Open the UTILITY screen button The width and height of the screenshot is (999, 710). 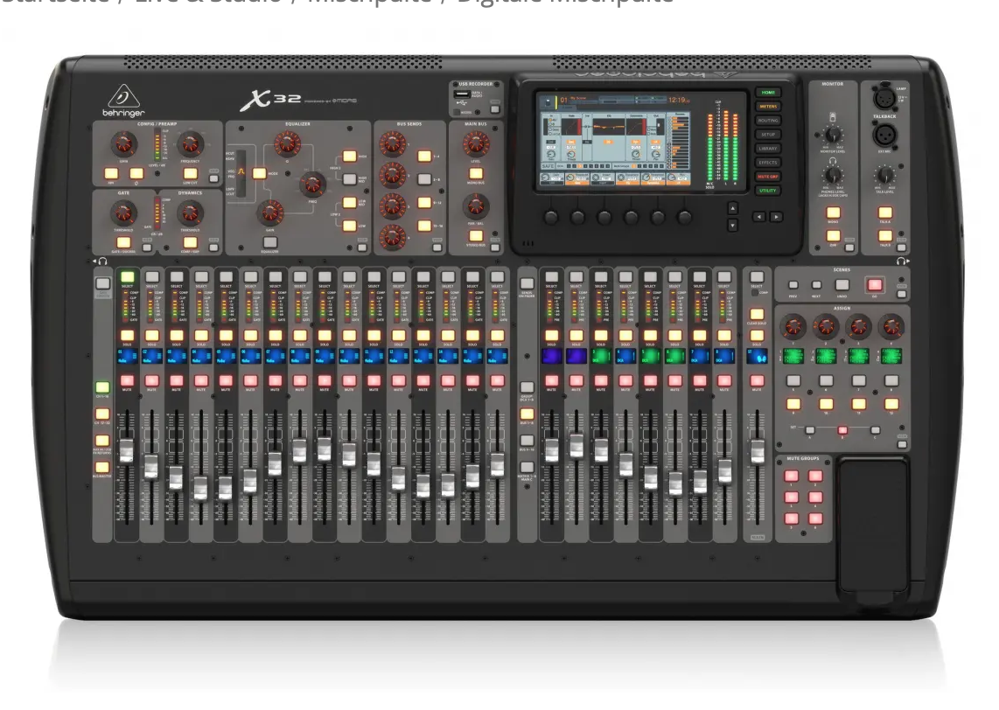[768, 191]
